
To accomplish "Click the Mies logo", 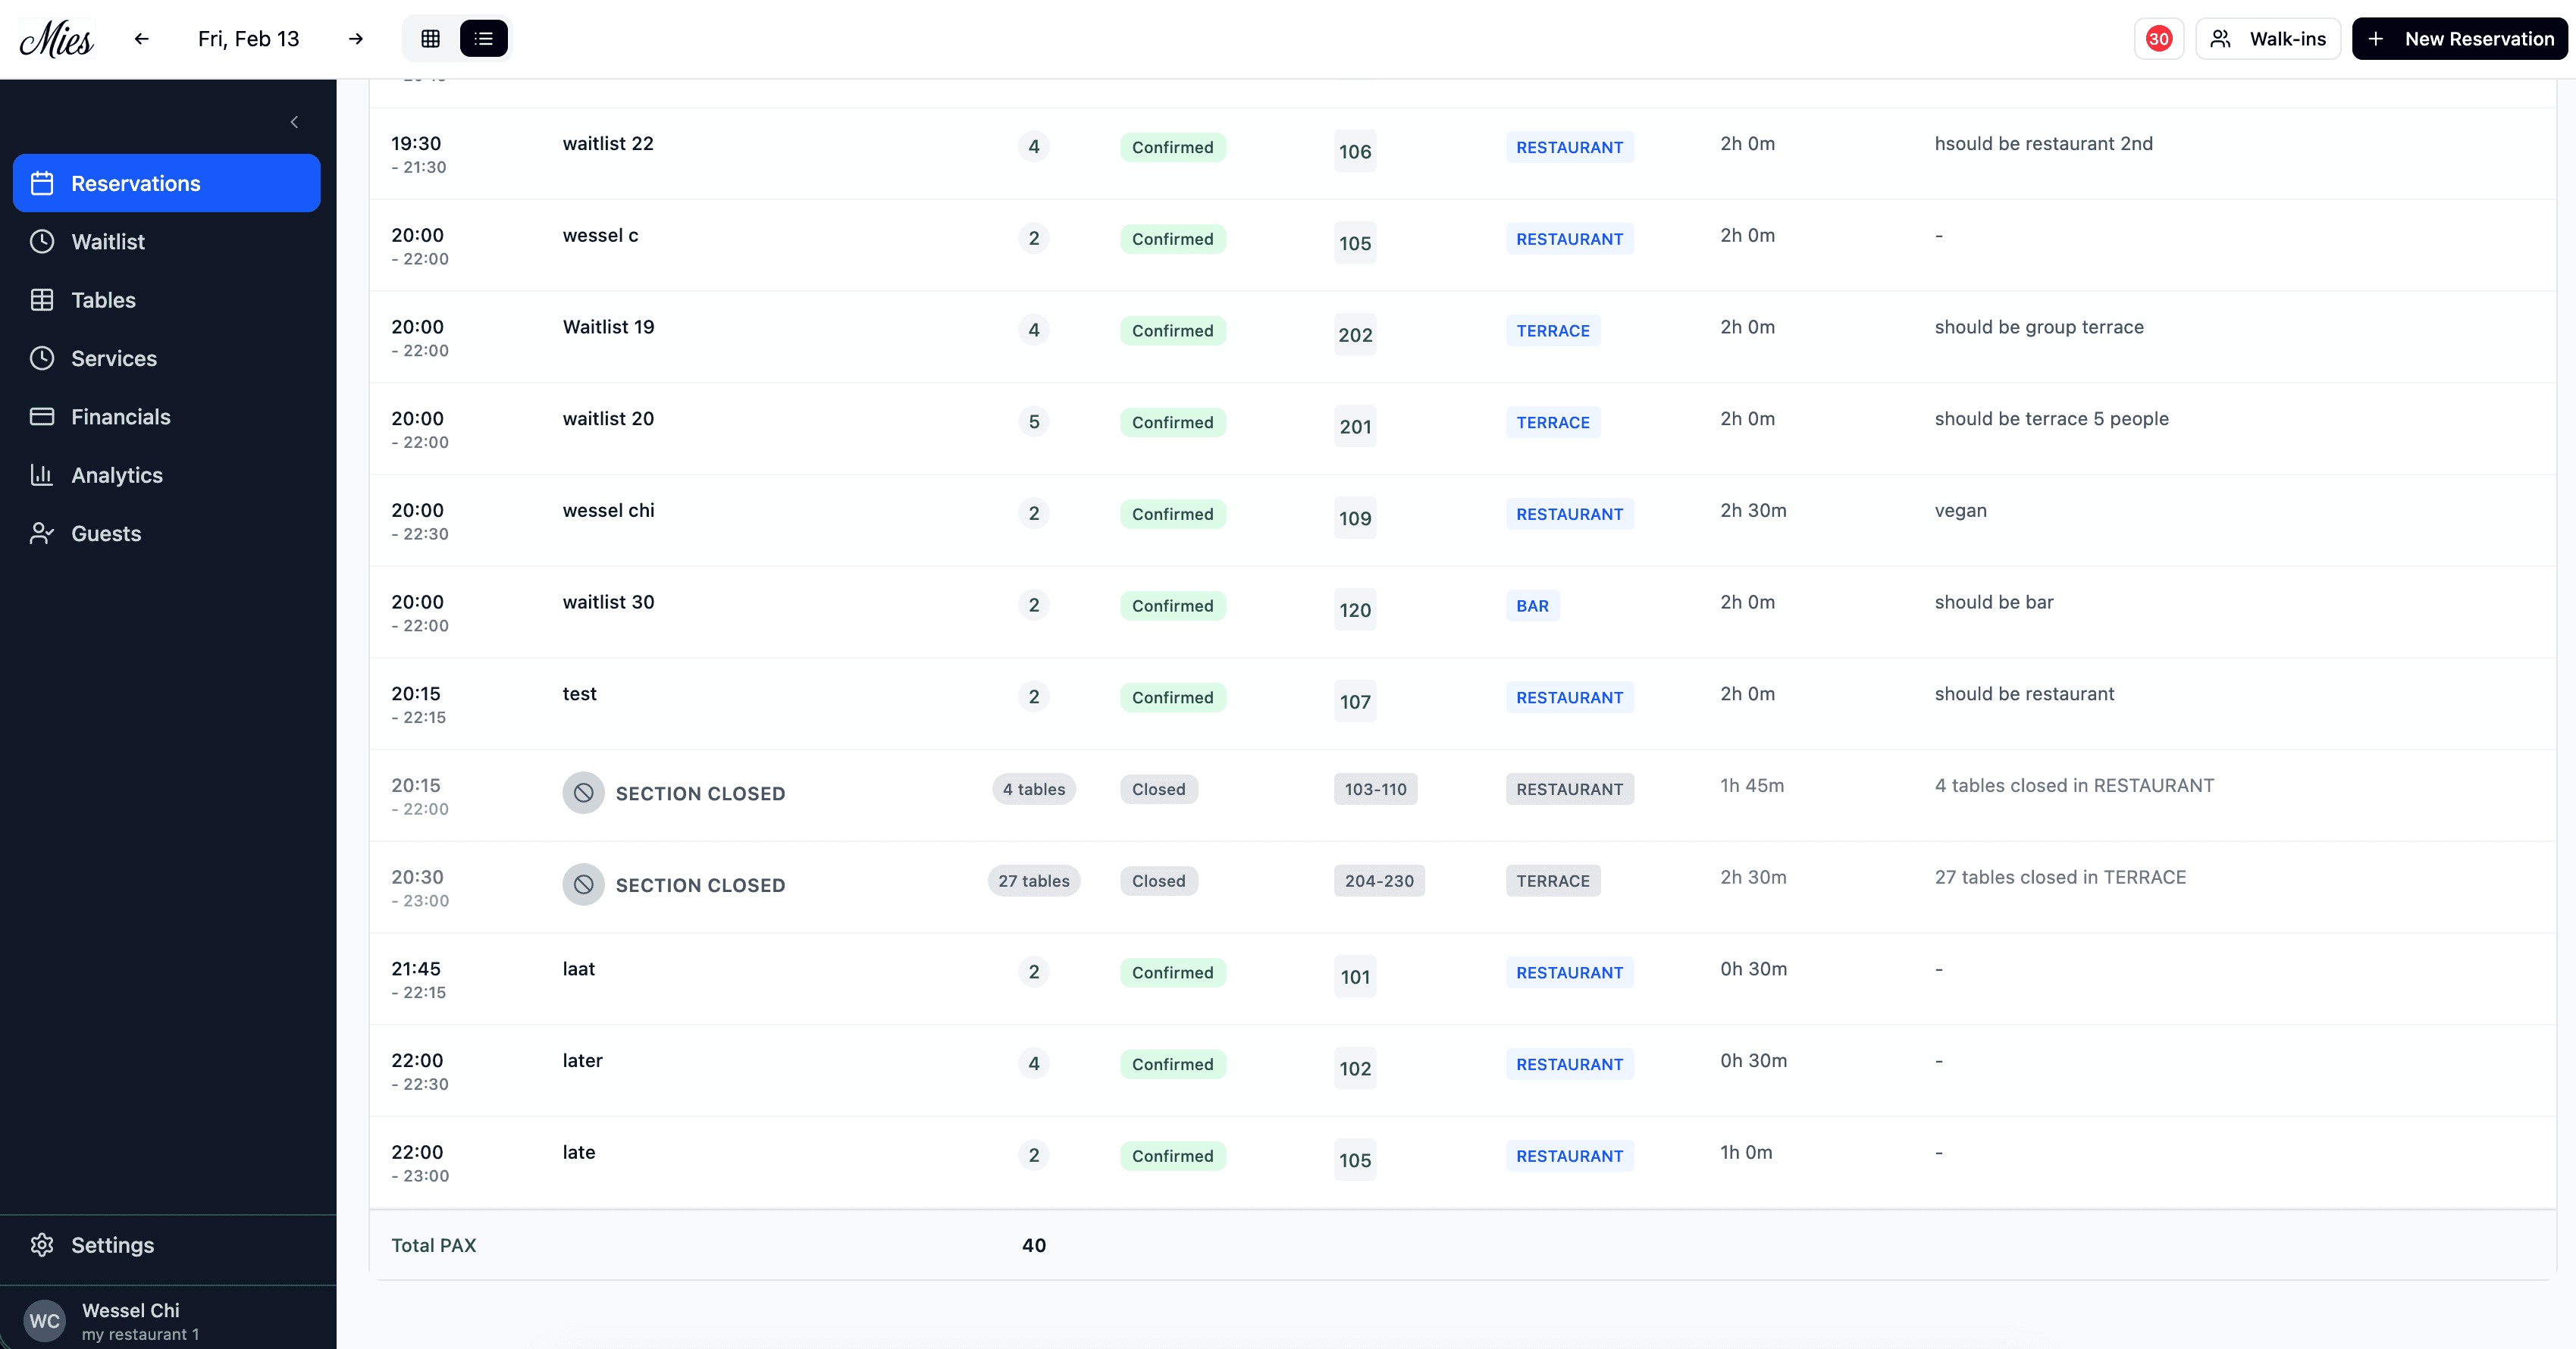I will click(56, 38).
